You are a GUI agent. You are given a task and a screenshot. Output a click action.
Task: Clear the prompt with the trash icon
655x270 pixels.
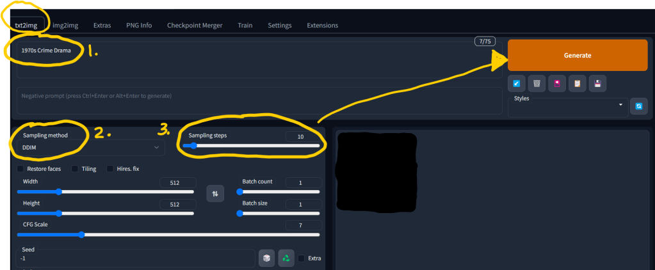click(537, 84)
